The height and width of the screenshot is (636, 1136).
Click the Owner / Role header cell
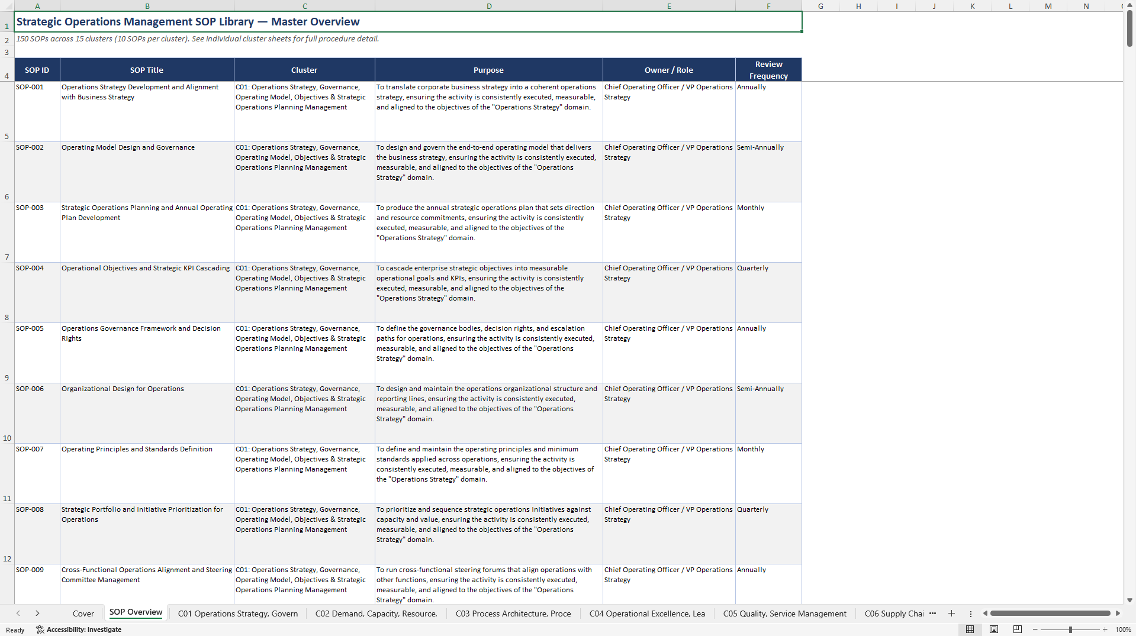(x=669, y=70)
